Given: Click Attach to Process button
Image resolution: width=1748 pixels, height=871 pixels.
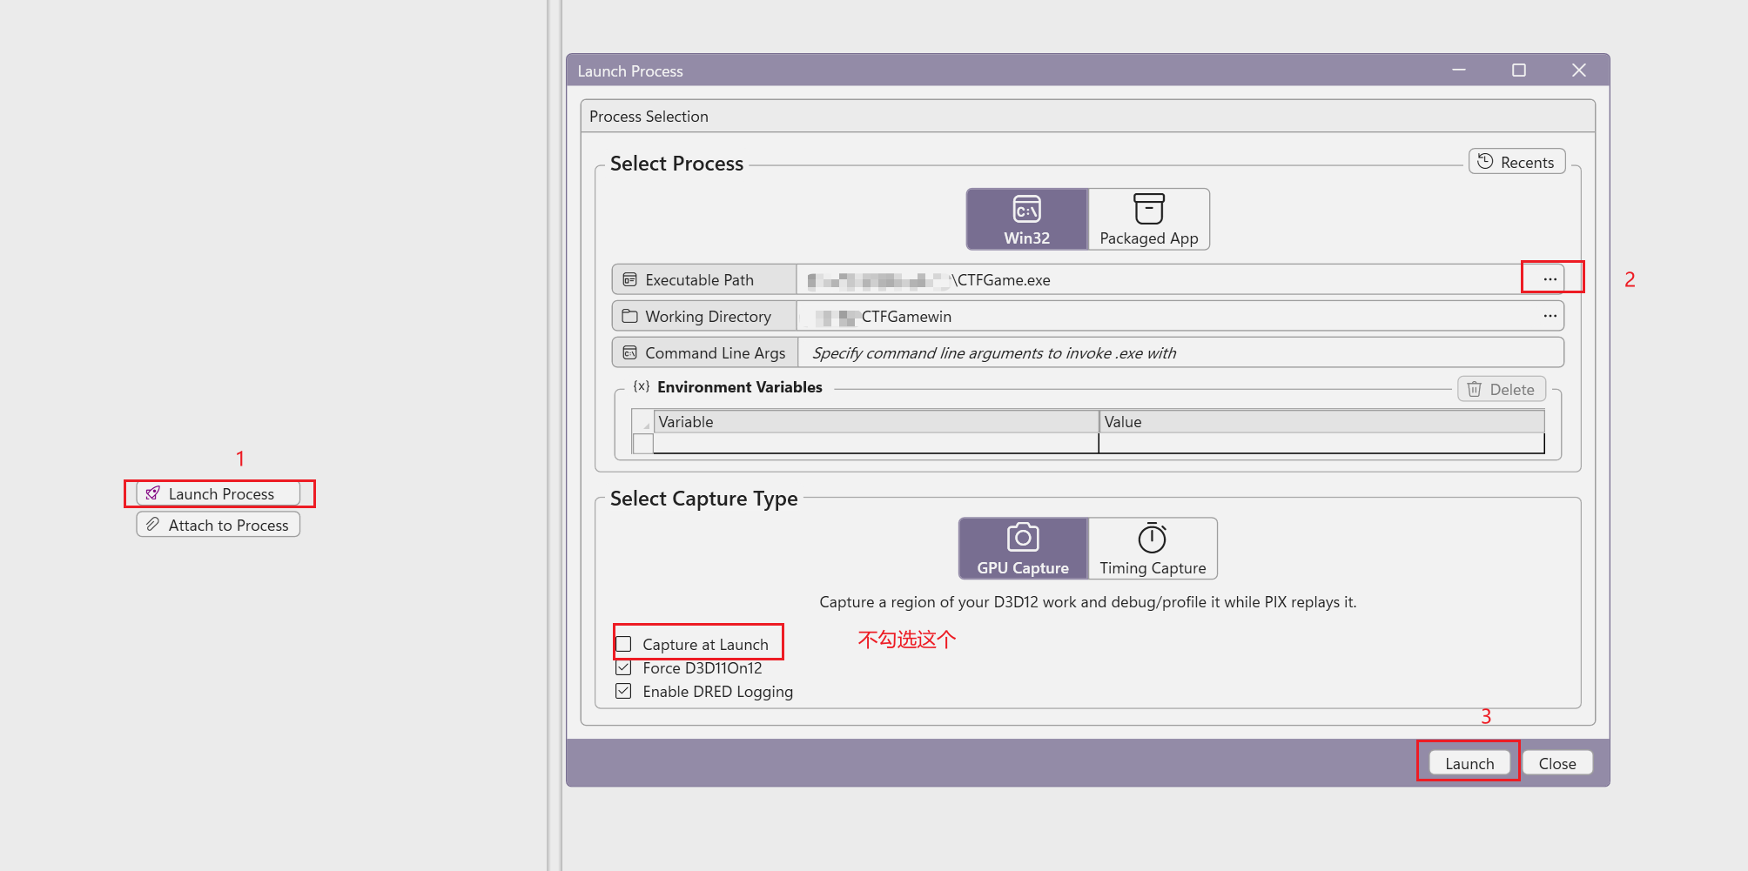Looking at the screenshot, I should click(218, 525).
